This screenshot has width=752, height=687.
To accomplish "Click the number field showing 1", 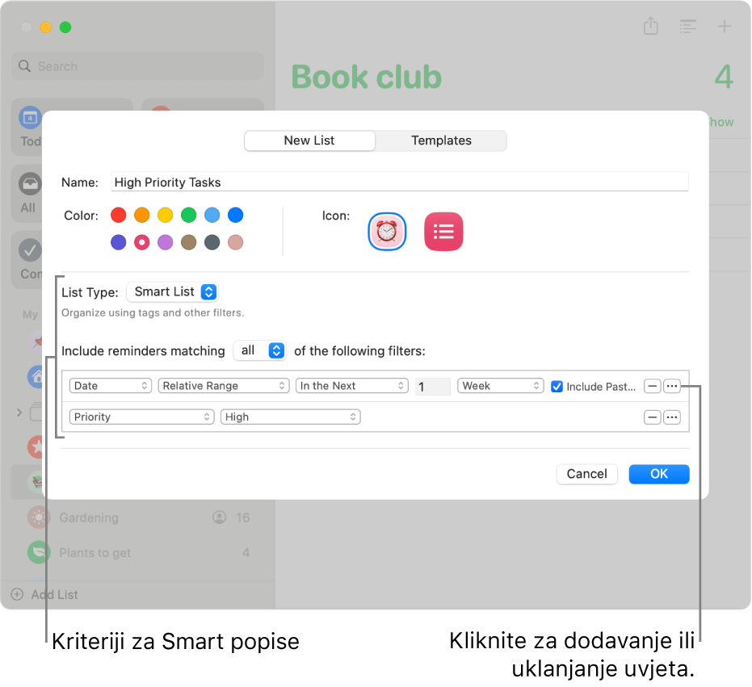I will [x=433, y=386].
